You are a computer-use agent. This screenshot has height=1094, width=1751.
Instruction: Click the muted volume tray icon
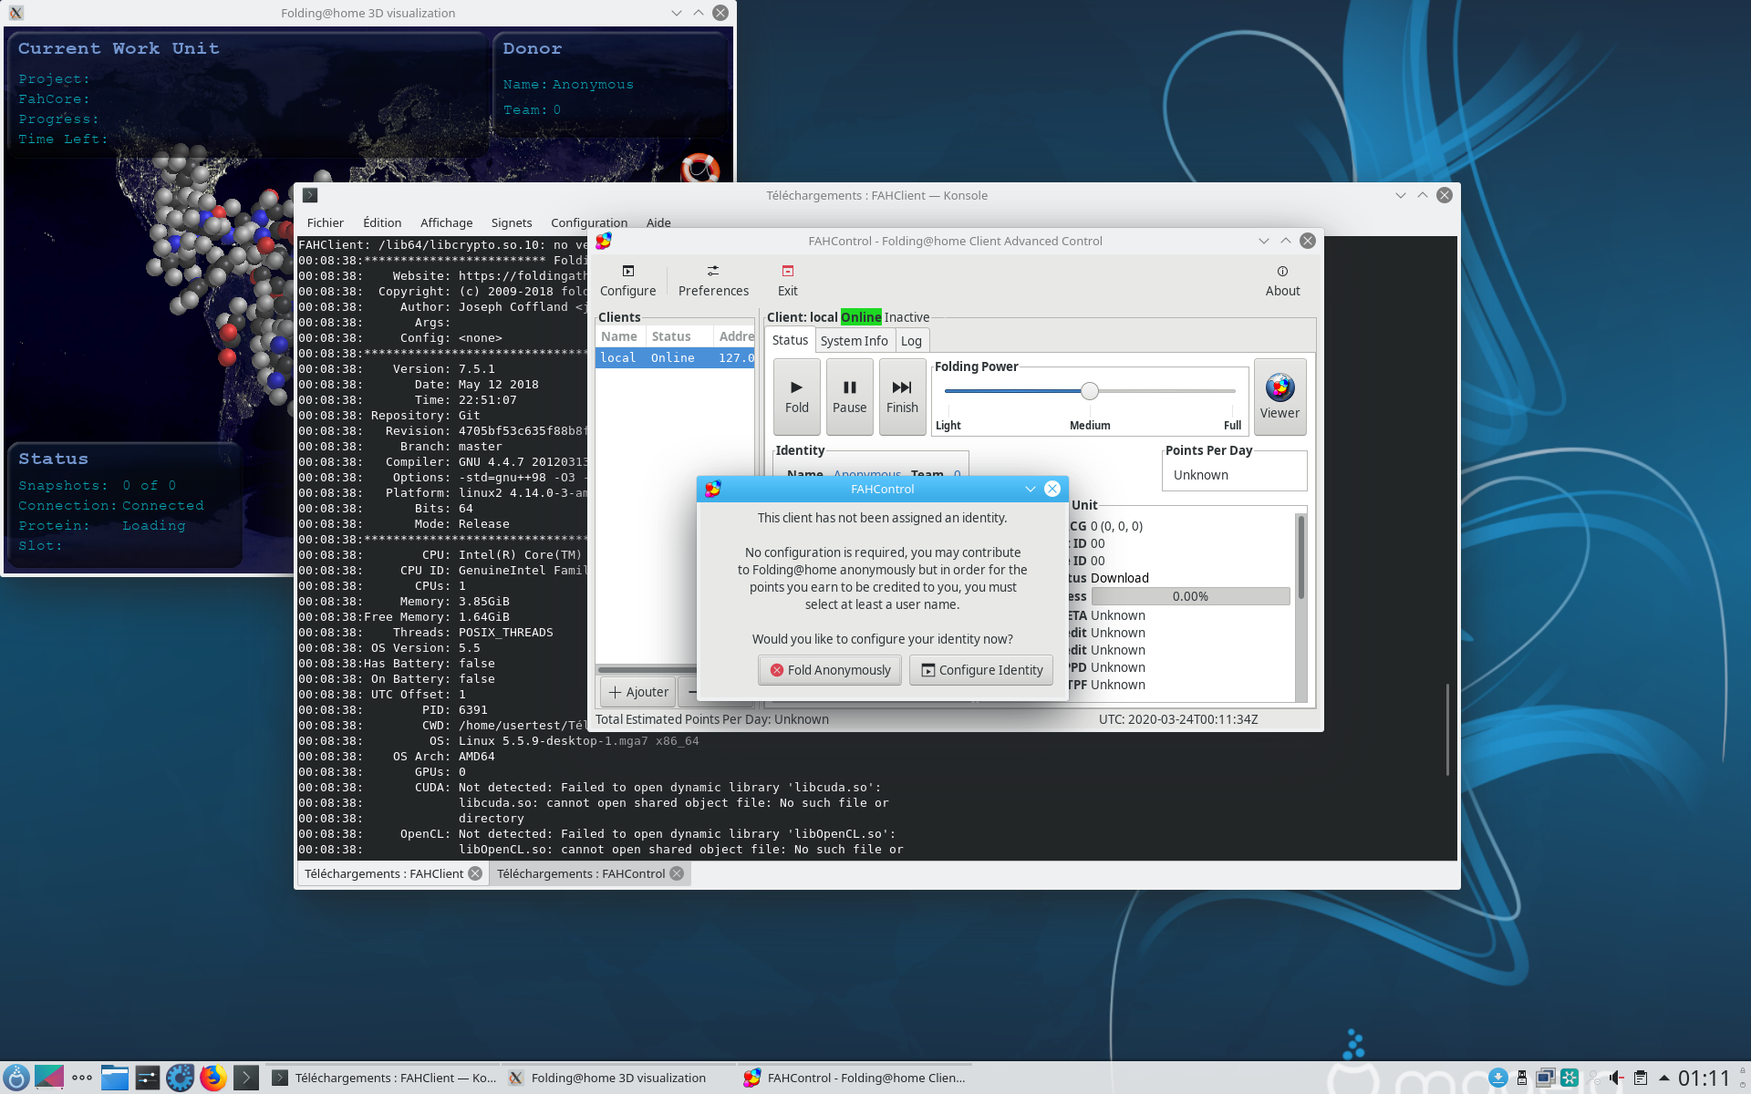coord(1617,1078)
